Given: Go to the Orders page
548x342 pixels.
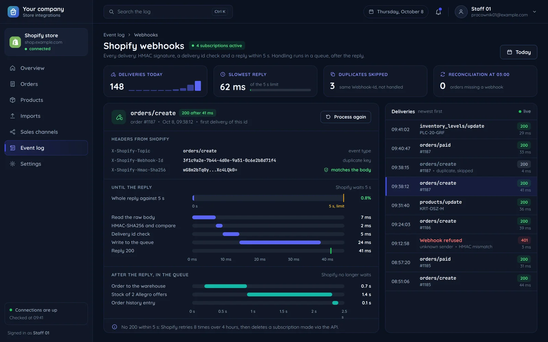Looking at the screenshot, I should [46, 84].
